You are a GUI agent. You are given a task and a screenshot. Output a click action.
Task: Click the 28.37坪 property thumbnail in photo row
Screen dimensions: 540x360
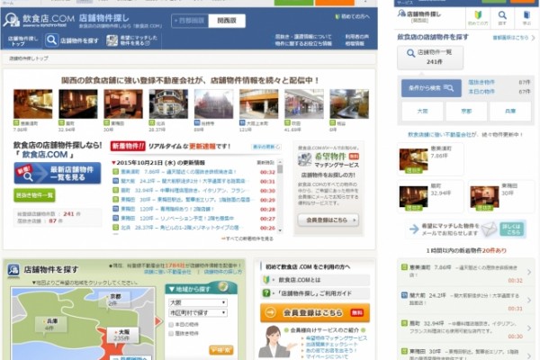pos(169,104)
